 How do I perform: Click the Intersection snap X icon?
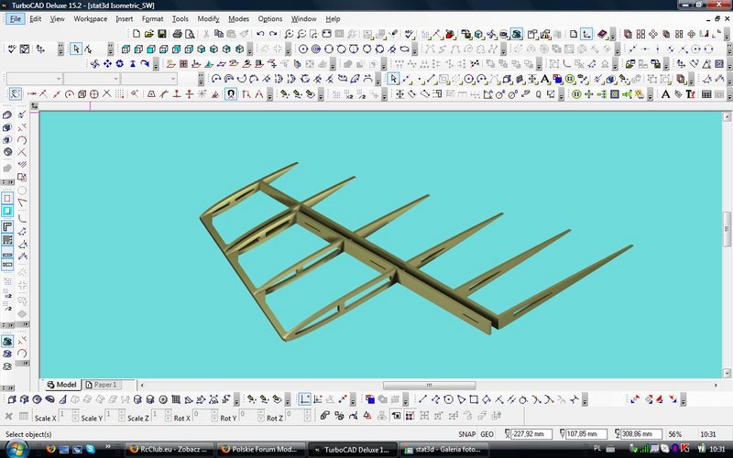[106, 94]
